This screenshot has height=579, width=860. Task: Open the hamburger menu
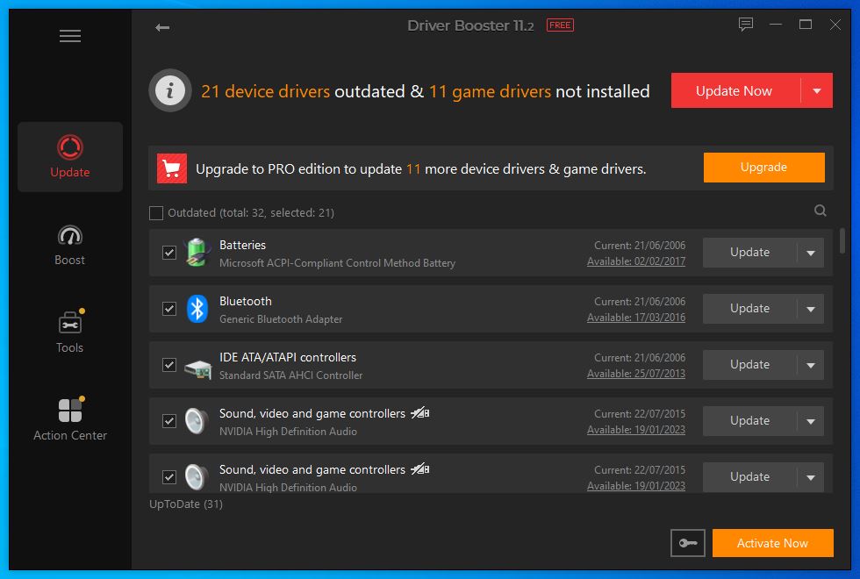click(70, 36)
